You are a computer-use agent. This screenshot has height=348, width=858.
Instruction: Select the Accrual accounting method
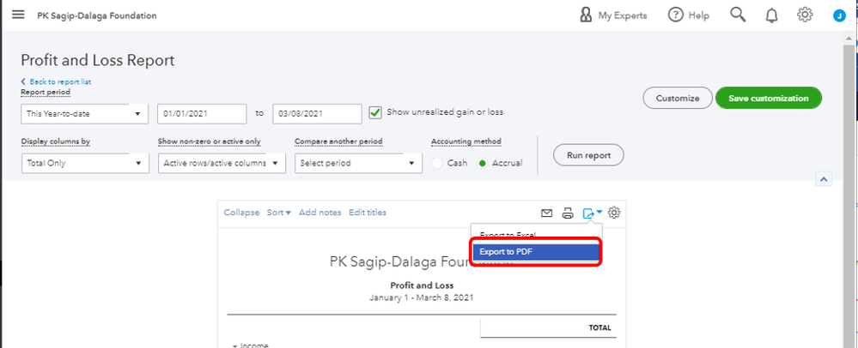point(482,164)
